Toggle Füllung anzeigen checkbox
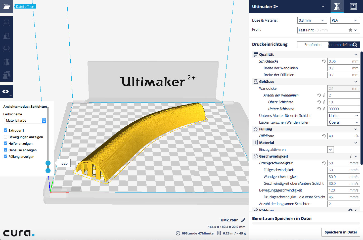 pos(6,157)
